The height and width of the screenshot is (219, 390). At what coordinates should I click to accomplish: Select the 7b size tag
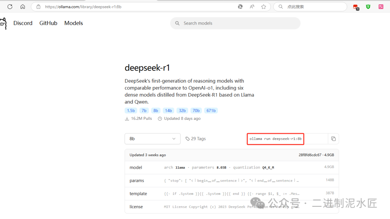click(x=144, y=111)
